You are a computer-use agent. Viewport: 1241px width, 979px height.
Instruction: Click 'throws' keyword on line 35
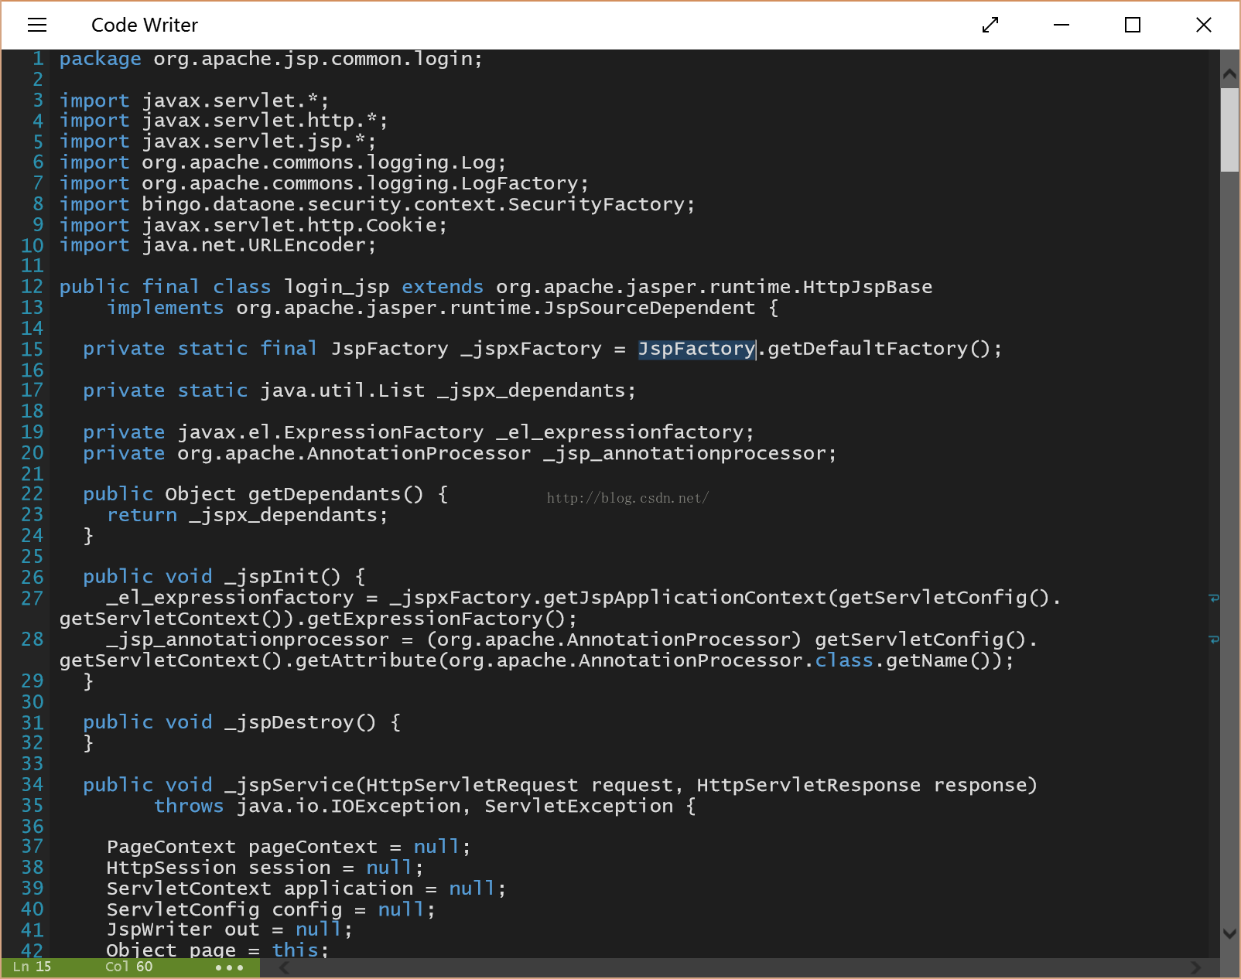pyautogui.click(x=189, y=806)
